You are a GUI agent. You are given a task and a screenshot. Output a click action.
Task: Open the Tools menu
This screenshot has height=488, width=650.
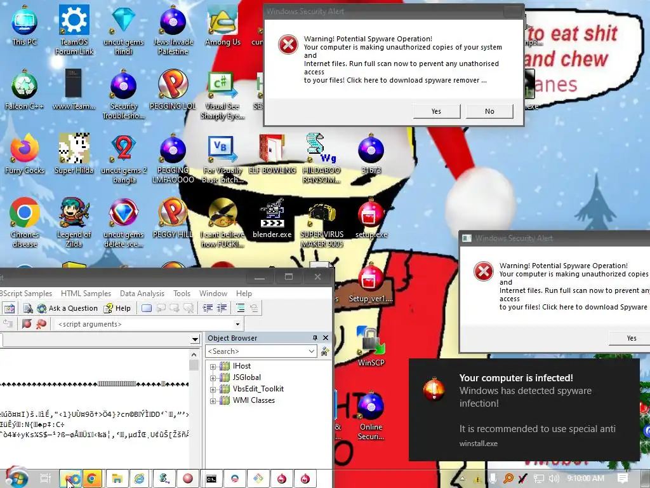point(182,294)
